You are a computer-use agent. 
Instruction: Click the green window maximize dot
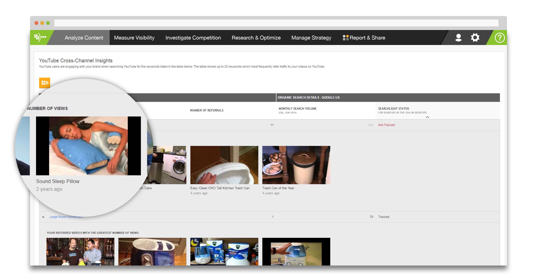(48, 23)
